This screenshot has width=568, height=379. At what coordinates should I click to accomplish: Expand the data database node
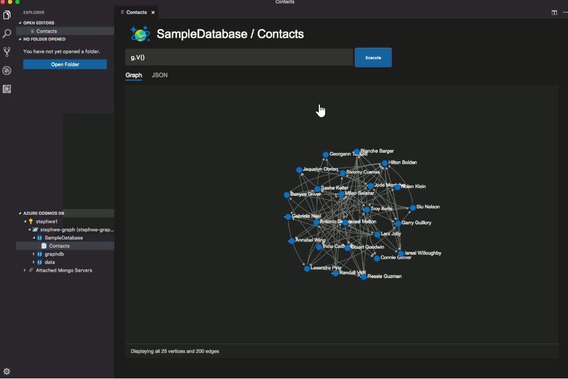click(34, 262)
